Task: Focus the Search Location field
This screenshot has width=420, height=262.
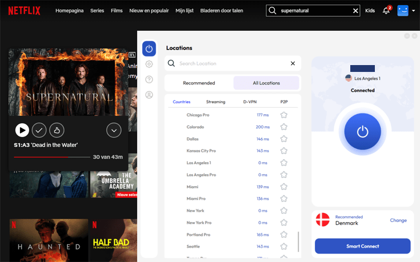Action: (x=233, y=63)
